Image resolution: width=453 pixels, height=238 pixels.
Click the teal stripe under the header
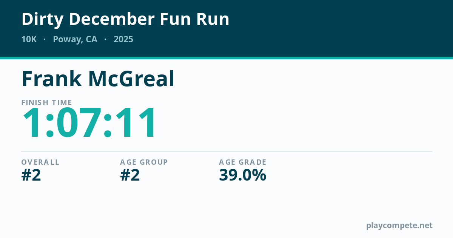[226, 58]
